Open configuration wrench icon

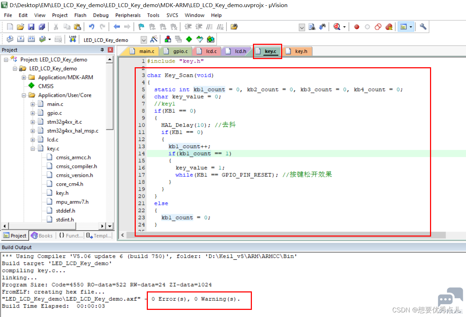[x=423, y=27]
